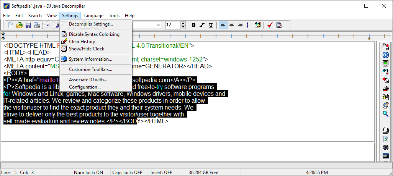
Task: Open the Language menu
Action: pos(93,16)
